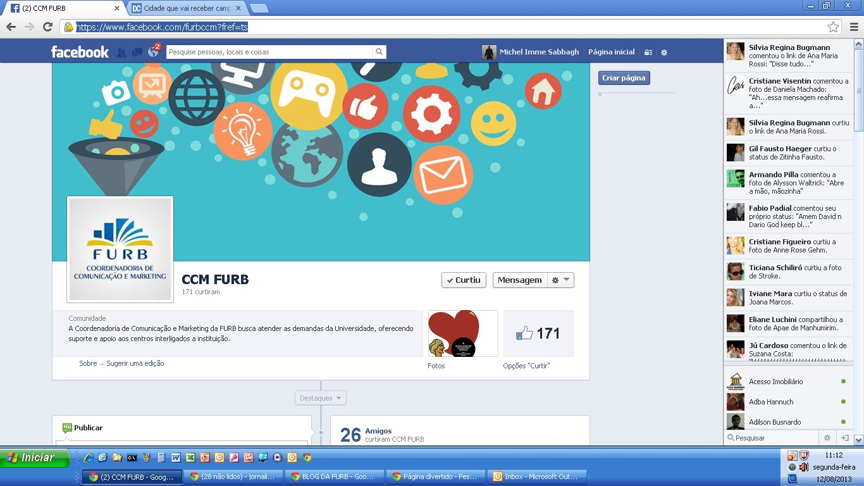Open friend requests icon in Facebook header

coord(121,53)
